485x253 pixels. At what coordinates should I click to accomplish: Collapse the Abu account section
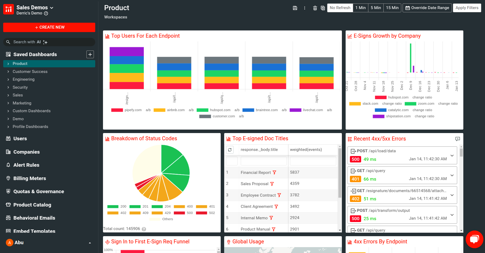tap(90, 243)
